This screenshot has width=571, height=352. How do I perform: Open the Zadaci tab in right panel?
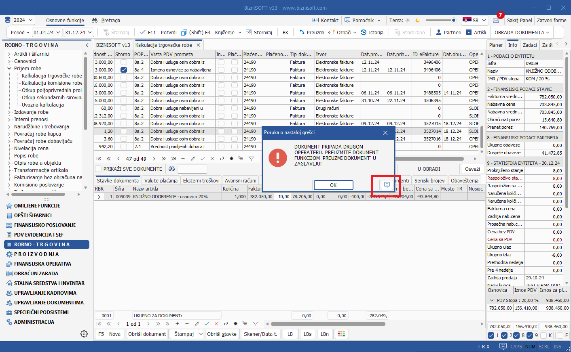tap(529, 45)
